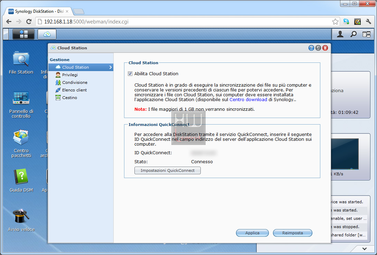Image resolution: width=377 pixels, height=255 pixels.
Task: Click the Cloud Station taskbar button
Action: 47,34
